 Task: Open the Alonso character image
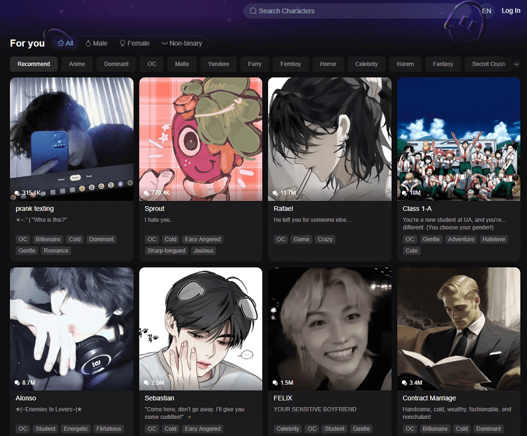click(x=72, y=329)
